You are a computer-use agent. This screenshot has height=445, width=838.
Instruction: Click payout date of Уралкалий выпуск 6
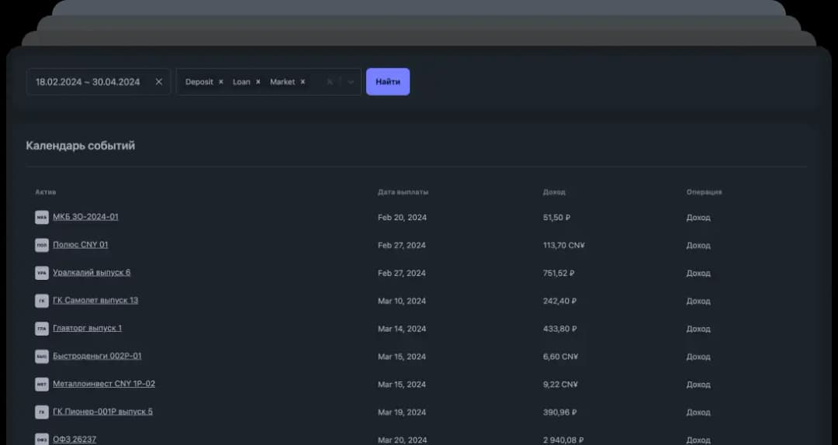[x=402, y=273]
